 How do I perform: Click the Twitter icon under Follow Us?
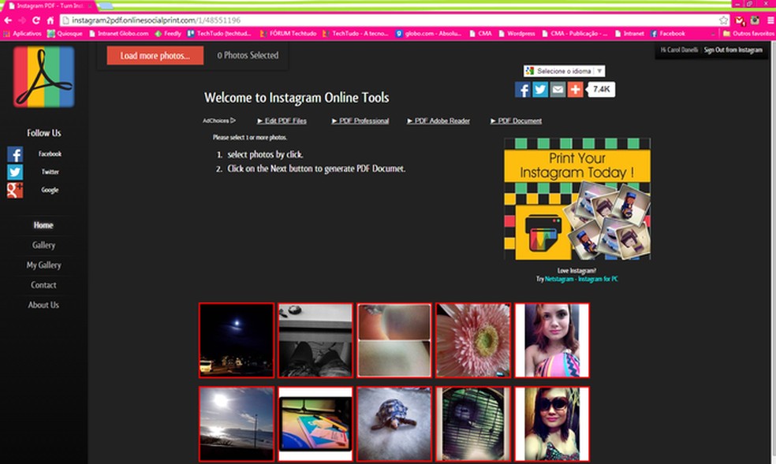(14, 171)
